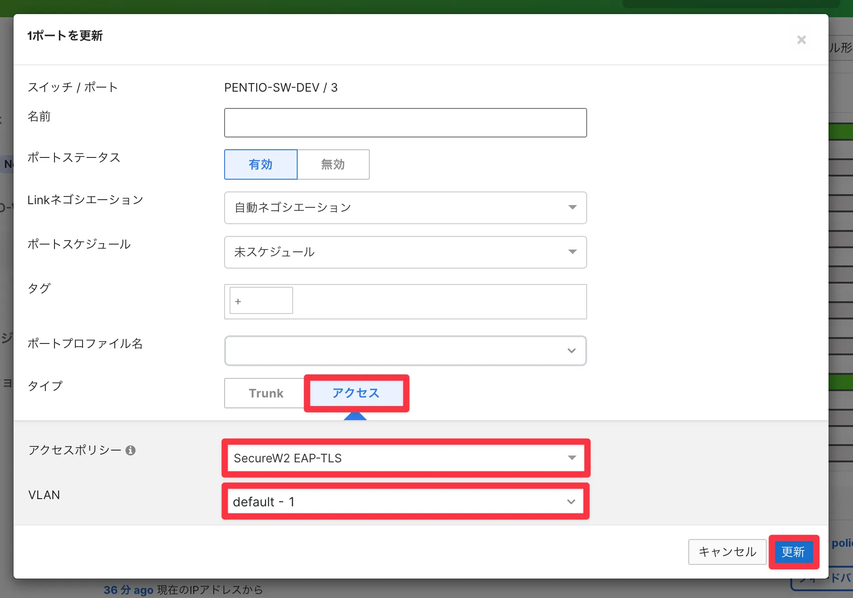The height and width of the screenshot is (598, 853).
Task: Click the キャンセル button
Action: click(x=727, y=551)
